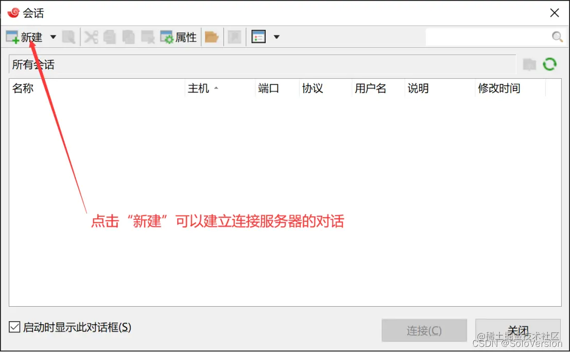Click the Cut scissors icon
This screenshot has width=570, height=352.
(x=91, y=37)
